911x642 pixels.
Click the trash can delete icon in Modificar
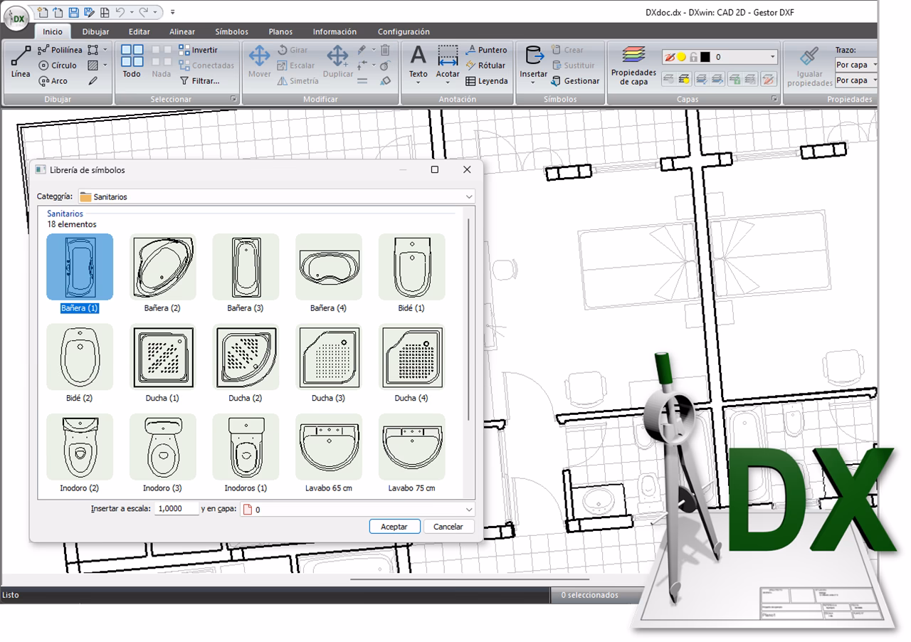coord(385,50)
